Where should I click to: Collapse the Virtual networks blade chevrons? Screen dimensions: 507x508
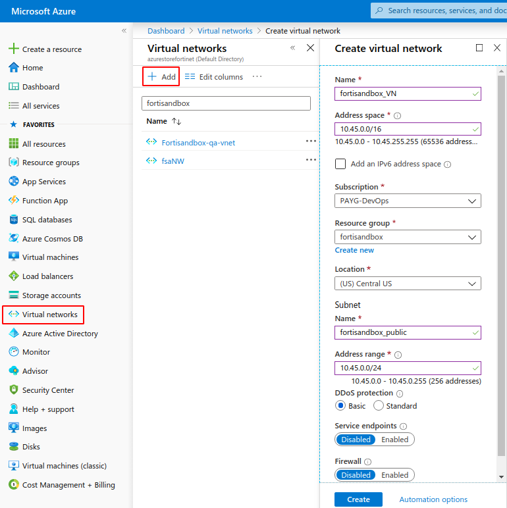point(293,48)
